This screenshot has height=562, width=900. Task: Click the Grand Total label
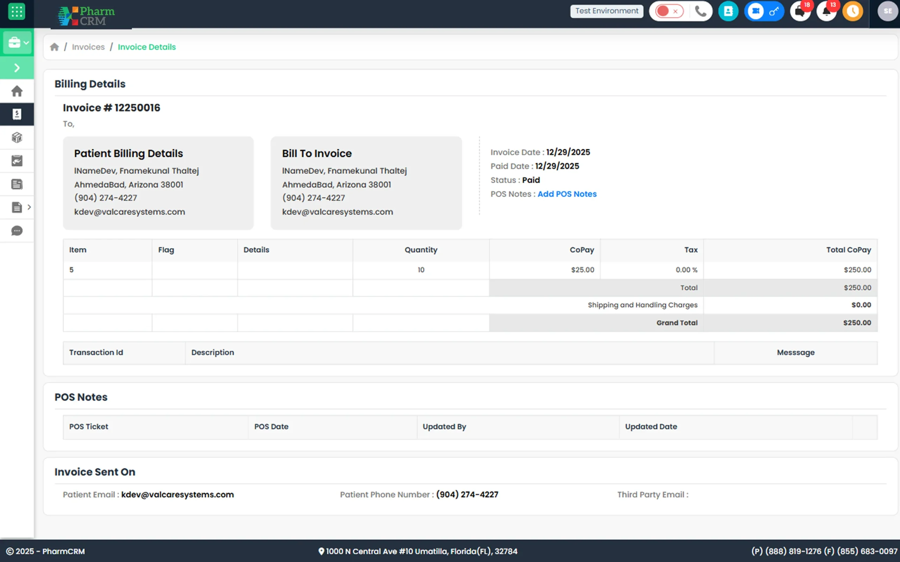[x=676, y=323]
